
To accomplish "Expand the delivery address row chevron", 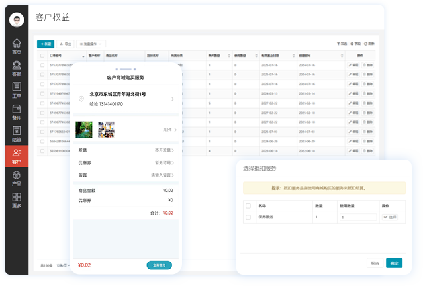I will [x=173, y=99].
